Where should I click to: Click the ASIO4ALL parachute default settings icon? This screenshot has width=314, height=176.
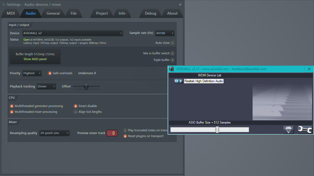point(288,130)
